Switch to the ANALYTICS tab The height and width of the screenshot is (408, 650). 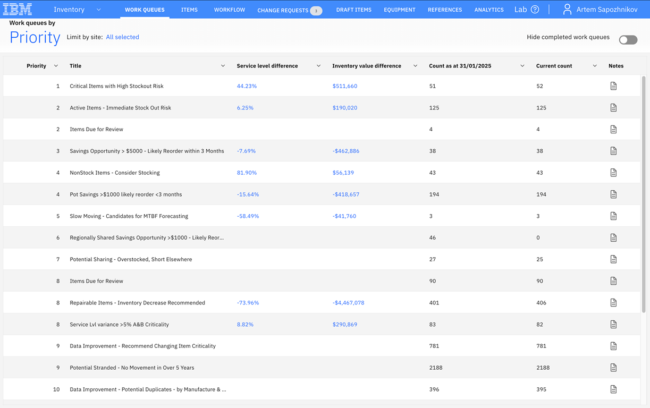489,10
